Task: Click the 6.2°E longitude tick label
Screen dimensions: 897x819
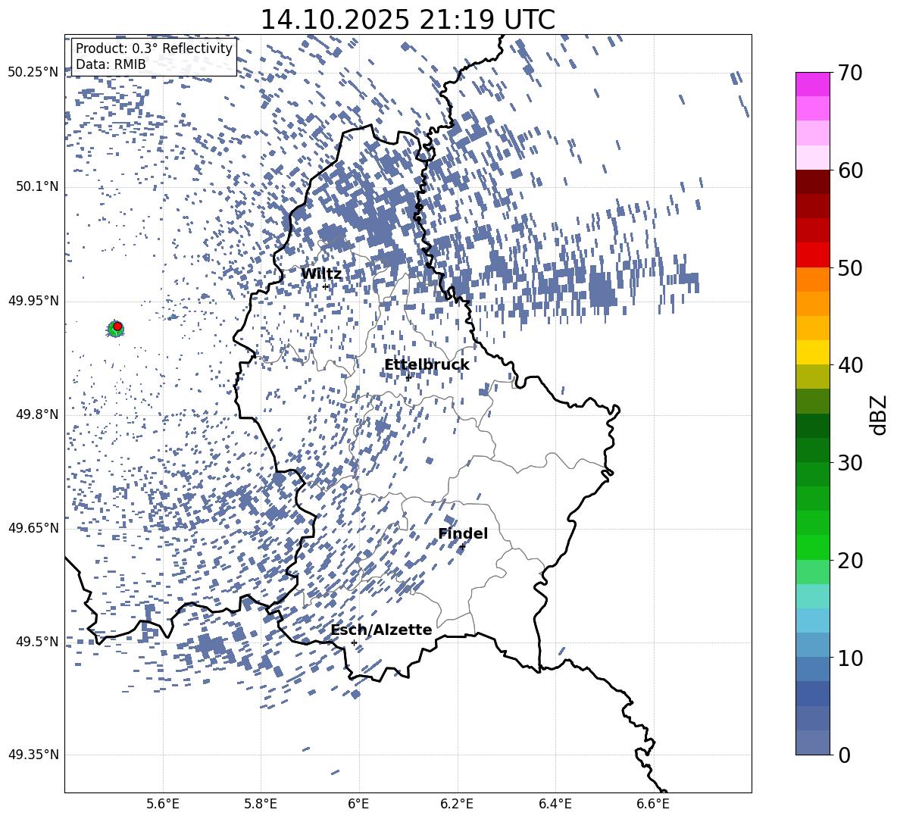Action: [457, 804]
